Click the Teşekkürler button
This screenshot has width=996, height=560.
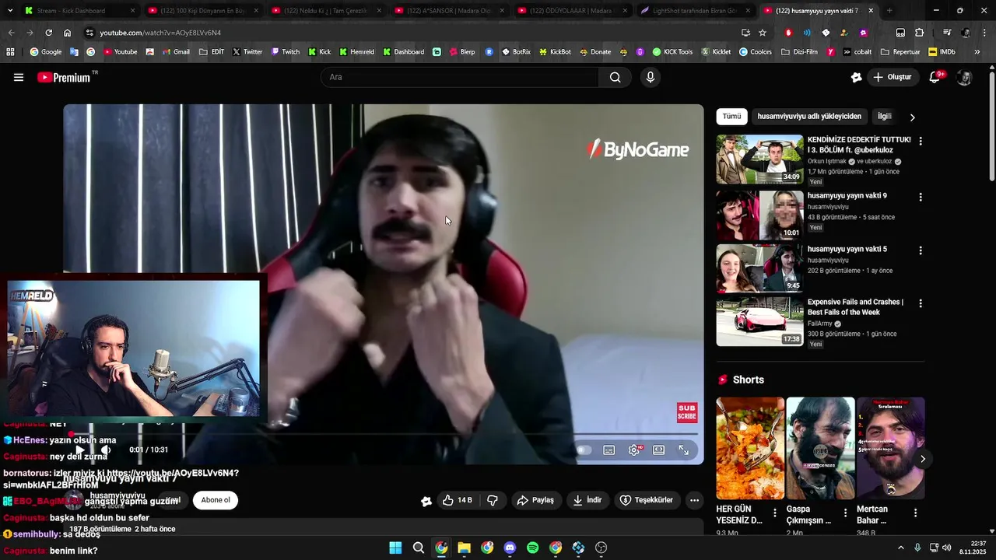point(647,500)
